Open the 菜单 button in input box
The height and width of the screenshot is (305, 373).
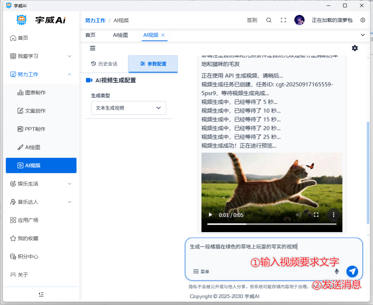pos(201,271)
